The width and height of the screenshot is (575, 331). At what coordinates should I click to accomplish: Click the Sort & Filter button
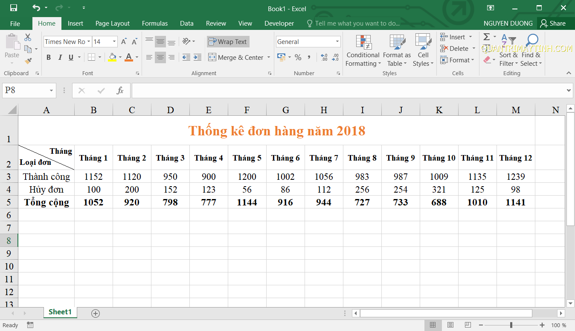[508, 50]
